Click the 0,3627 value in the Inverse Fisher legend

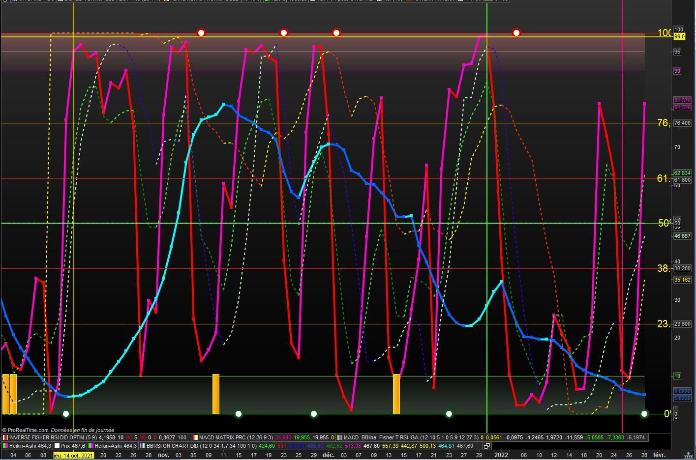coord(167,437)
